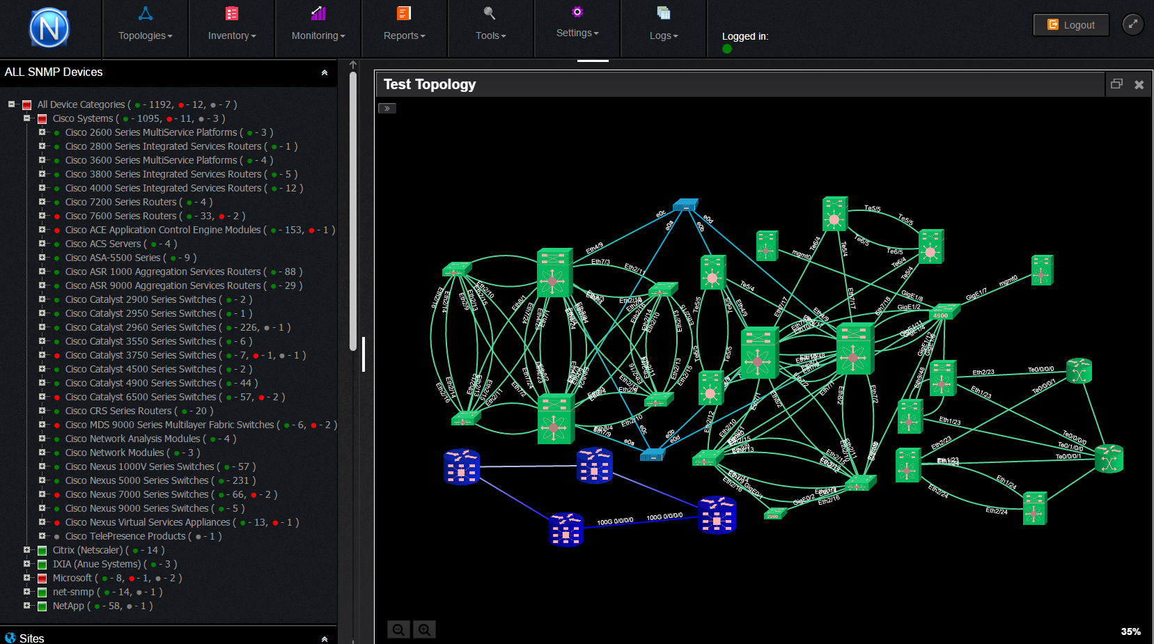Viewport: 1154px width, 644px height.
Task: Click the Sites globe icon
Action: [10, 638]
